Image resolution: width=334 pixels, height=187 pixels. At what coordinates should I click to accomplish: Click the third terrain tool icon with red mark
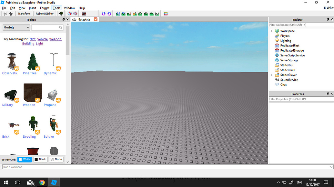click(129, 14)
